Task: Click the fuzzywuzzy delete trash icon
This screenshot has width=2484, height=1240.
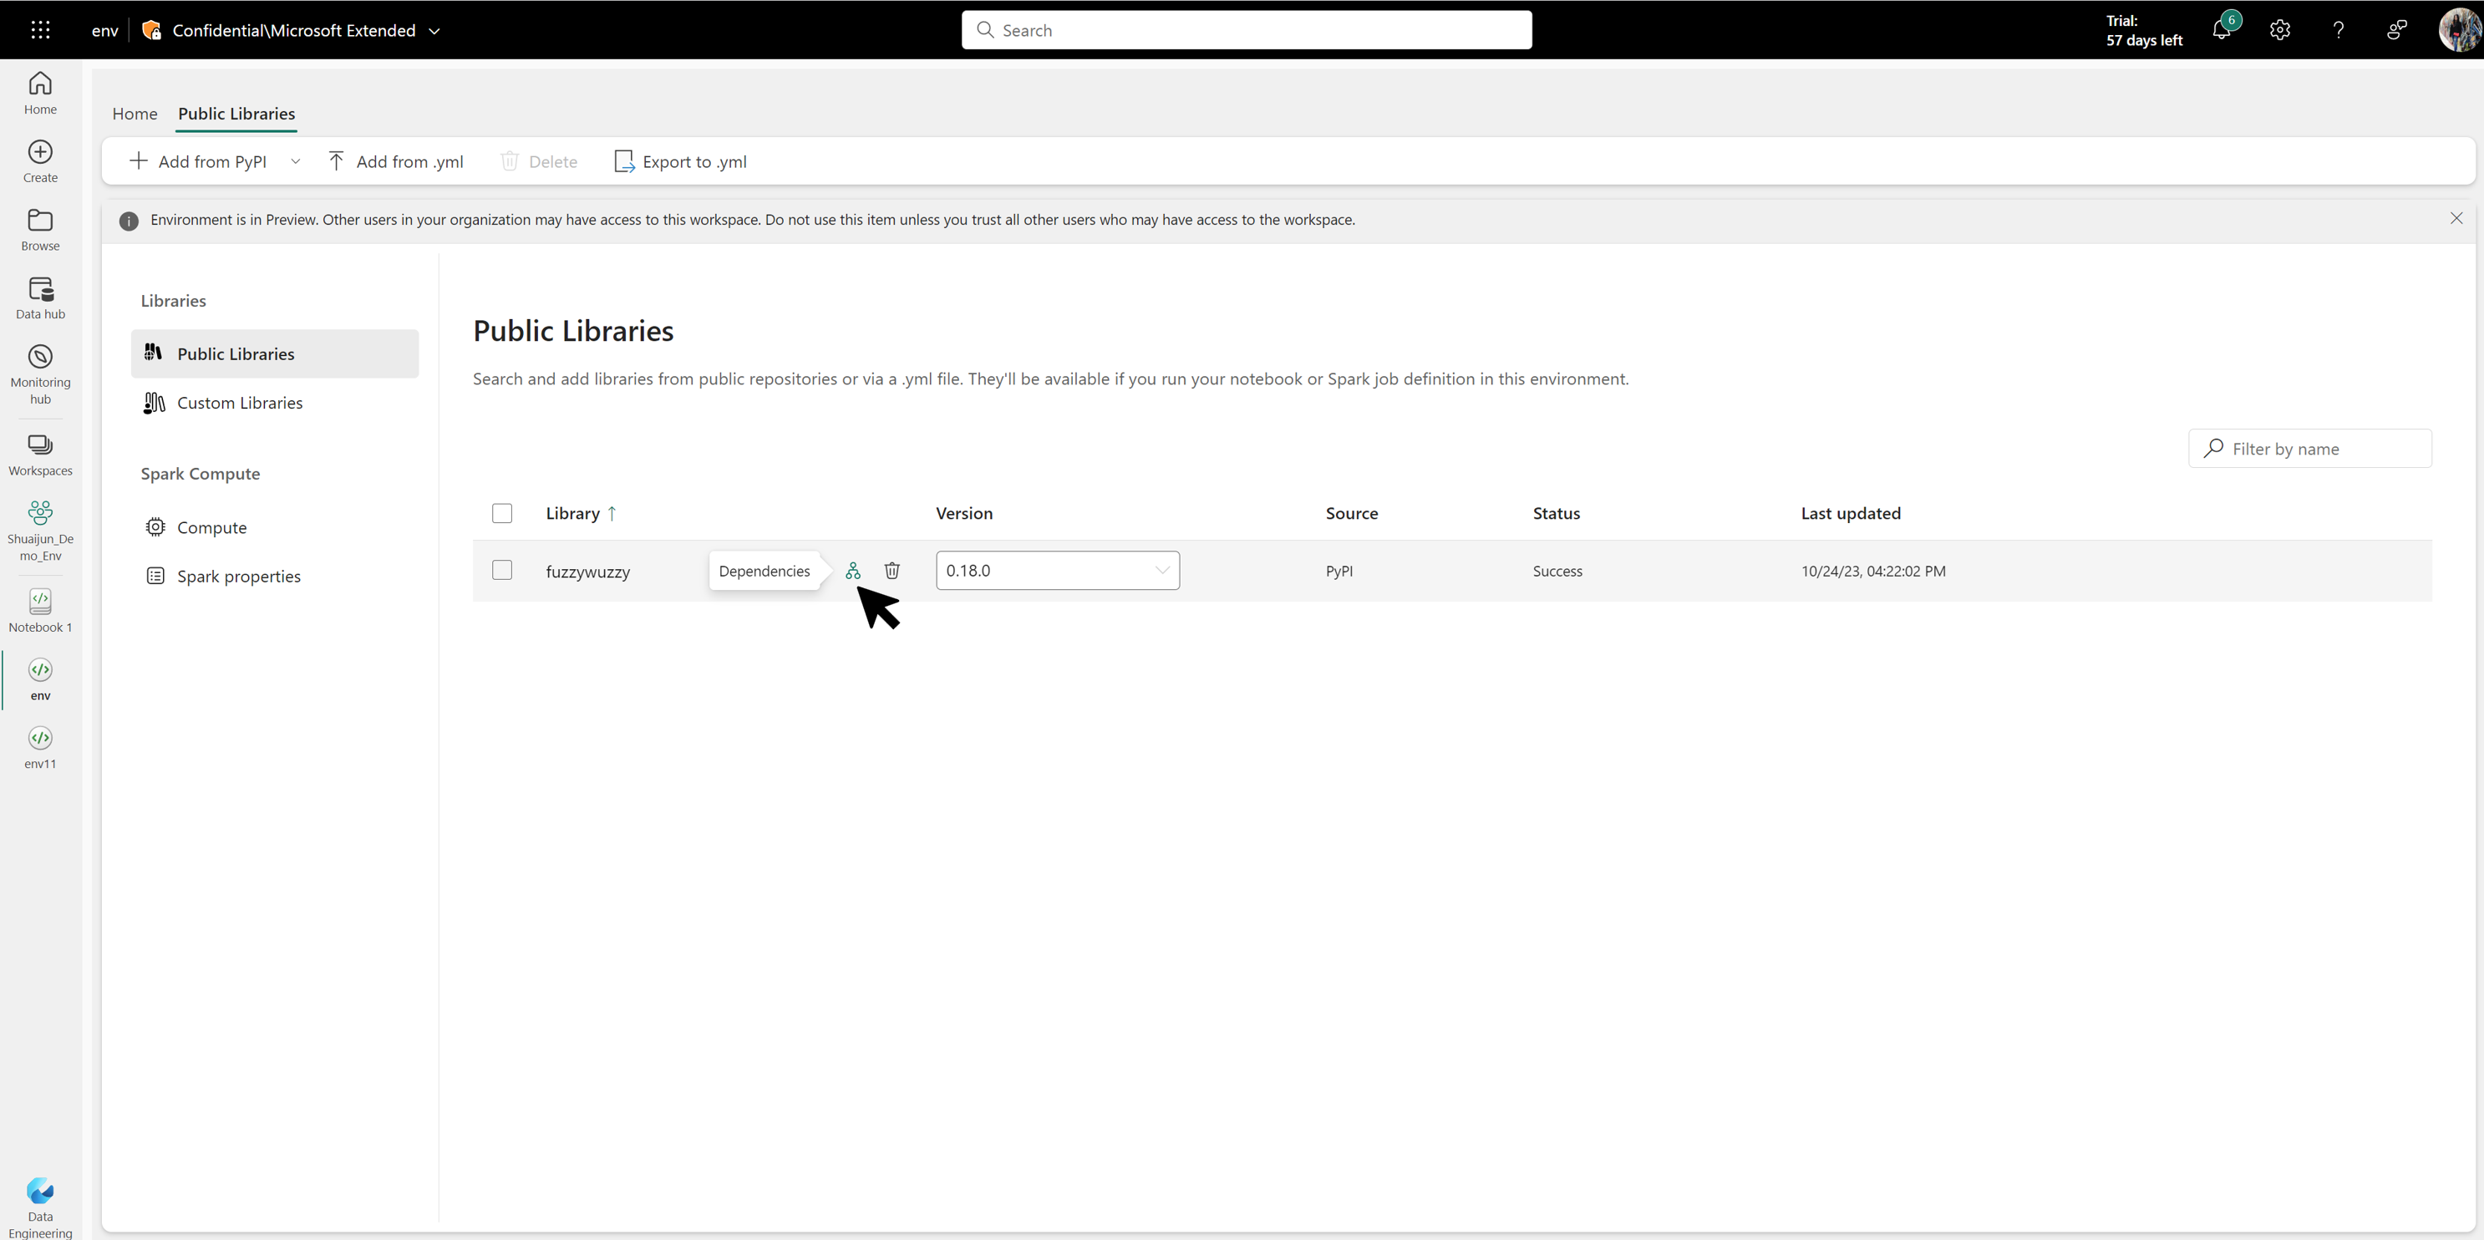Action: coord(891,570)
